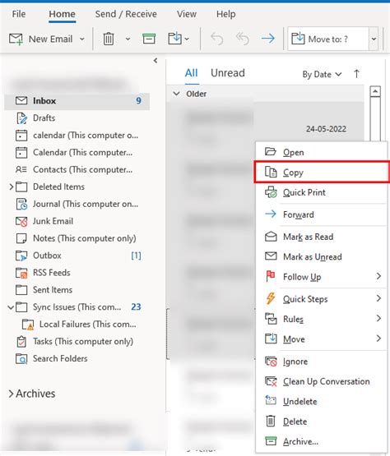Click the Reply All arrows toolbar icon
390x456 pixels.
pos(243,39)
